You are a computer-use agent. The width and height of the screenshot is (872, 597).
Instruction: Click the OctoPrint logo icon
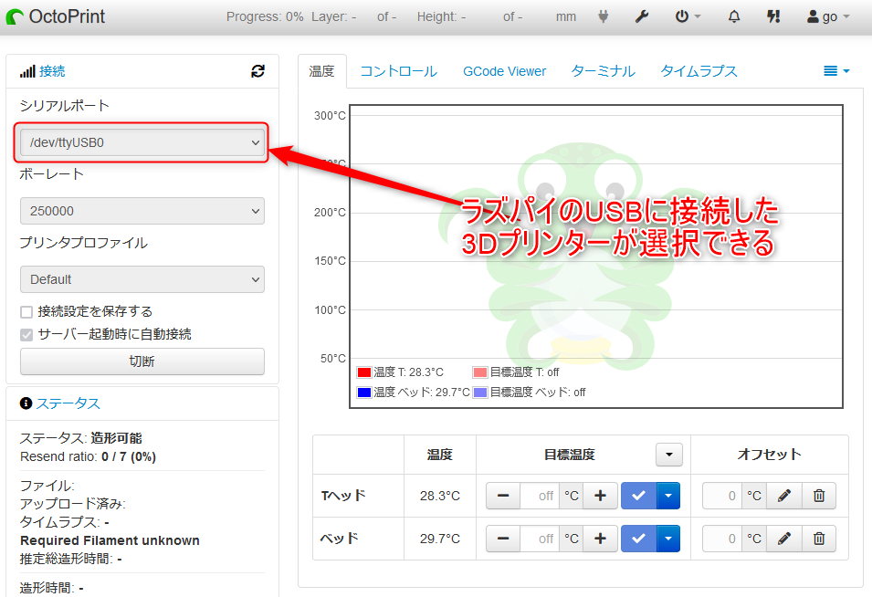pyautogui.click(x=15, y=16)
